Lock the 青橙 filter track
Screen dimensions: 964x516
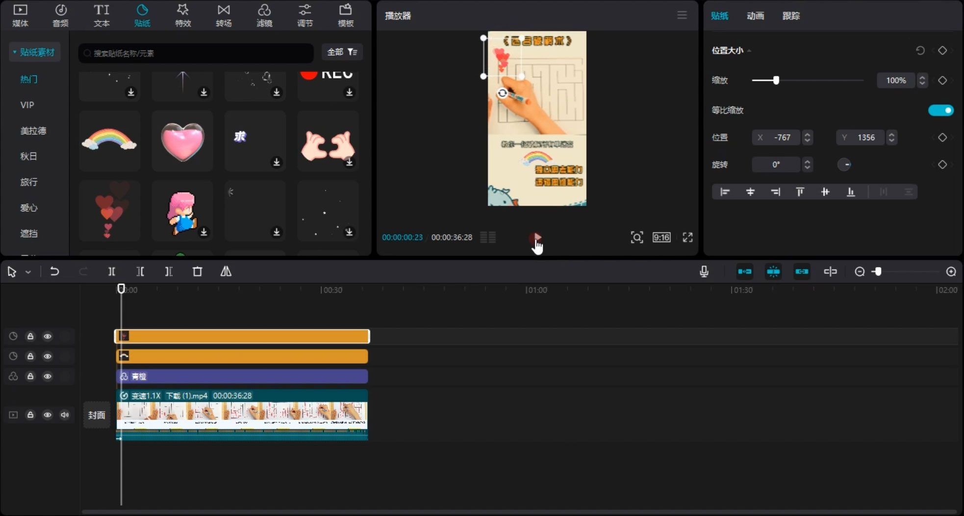pyautogui.click(x=30, y=376)
